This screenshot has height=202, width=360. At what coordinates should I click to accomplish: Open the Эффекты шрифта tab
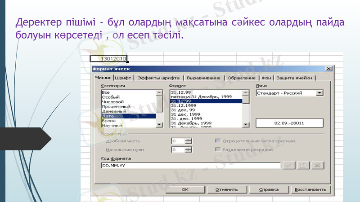point(159,78)
